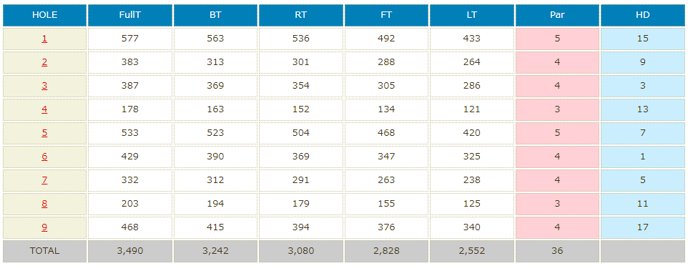Image resolution: width=688 pixels, height=266 pixels.
Task: Select hole 1 FullT value 577
Action: (130, 39)
